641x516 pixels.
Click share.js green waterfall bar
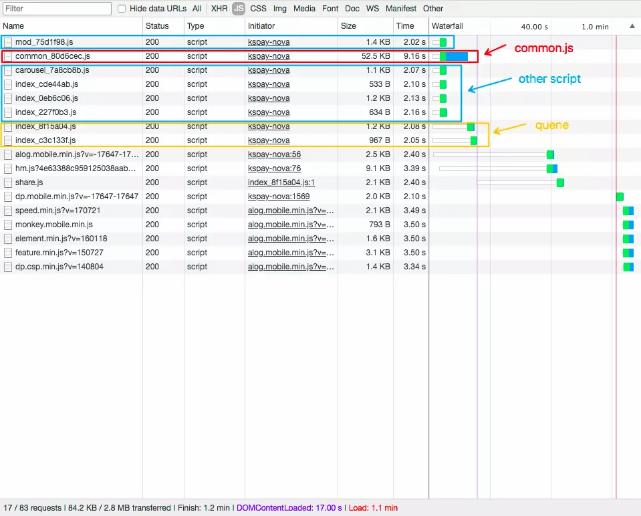pos(560,182)
